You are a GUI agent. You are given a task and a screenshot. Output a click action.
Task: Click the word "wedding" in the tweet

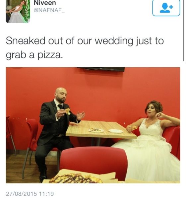click(114, 41)
